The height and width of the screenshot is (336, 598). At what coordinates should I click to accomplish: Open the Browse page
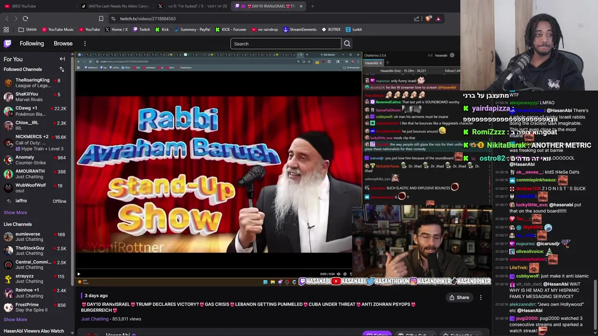point(63,43)
